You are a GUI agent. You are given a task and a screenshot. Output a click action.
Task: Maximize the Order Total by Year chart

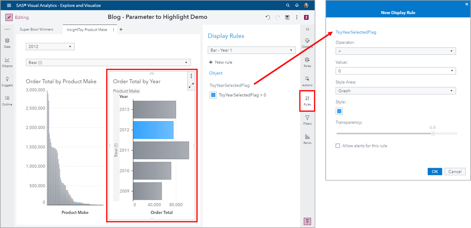click(x=191, y=86)
